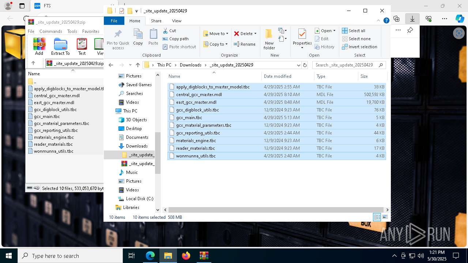This screenshot has width=468, height=263.
Task: Switch to details view layout icon
Action: 377,217
